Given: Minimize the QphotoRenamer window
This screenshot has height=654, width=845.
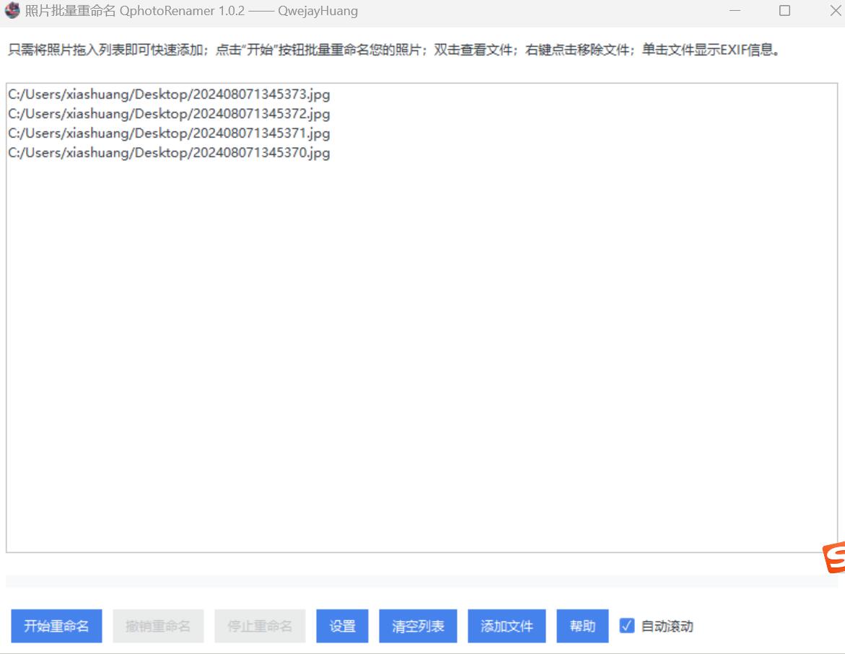Looking at the screenshot, I should [x=735, y=11].
